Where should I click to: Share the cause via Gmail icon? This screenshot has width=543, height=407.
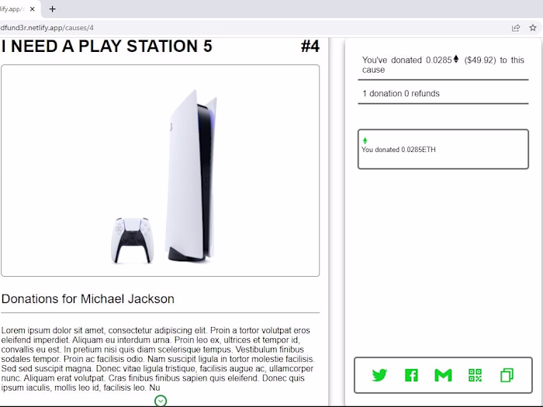(x=443, y=375)
